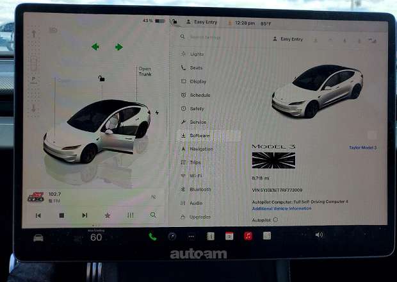Screen dimensions: 397x282
Task: Open Easy Entry profile next to search field
Action: [x=288, y=39]
